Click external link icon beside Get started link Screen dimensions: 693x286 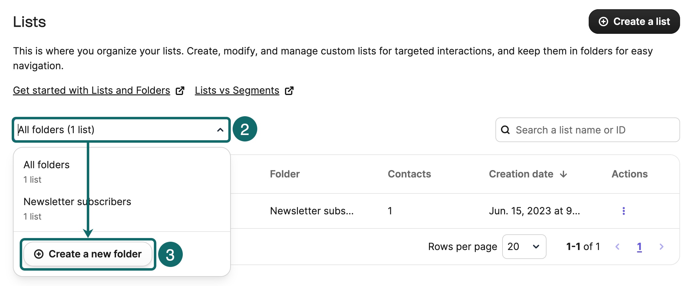[180, 91]
